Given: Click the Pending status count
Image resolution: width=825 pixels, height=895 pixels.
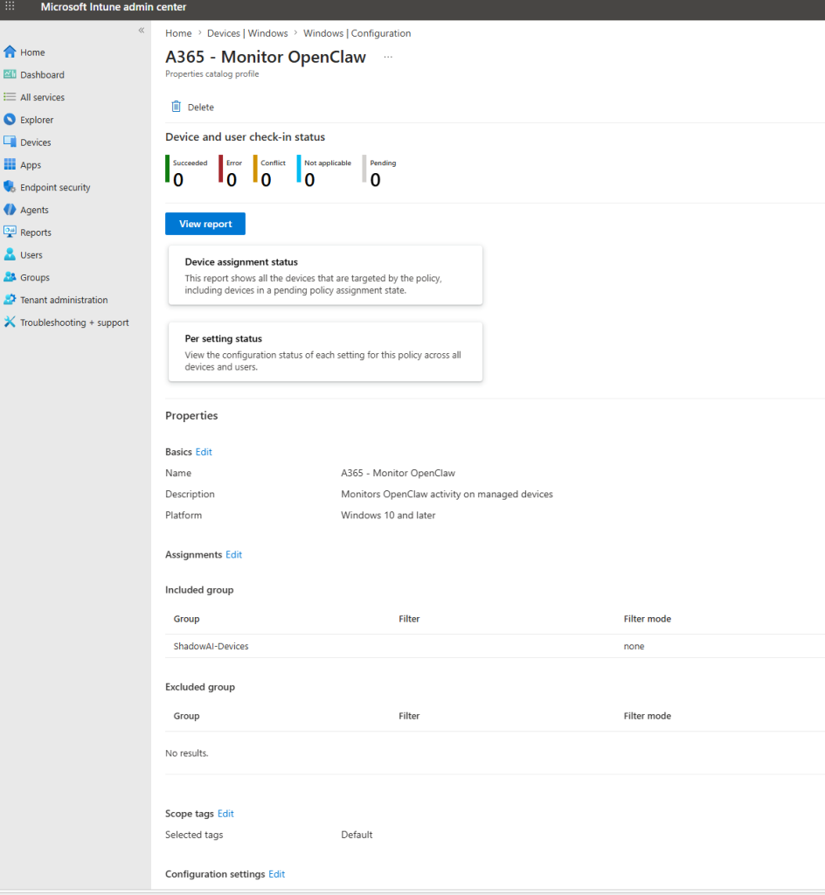Looking at the screenshot, I should pyautogui.click(x=376, y=180).
